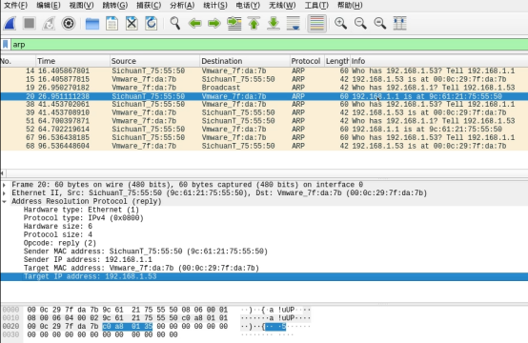Select packet 67 in the list
This screenshot has height=343, width=528.
tap(264, 137)
